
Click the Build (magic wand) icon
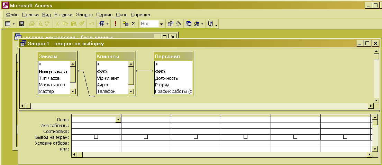[x=179, y=24]
